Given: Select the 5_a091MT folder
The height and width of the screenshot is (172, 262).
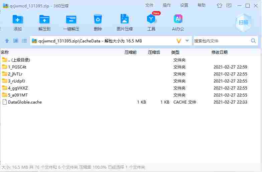Looking at the screenshot, I should pos(130,95).
